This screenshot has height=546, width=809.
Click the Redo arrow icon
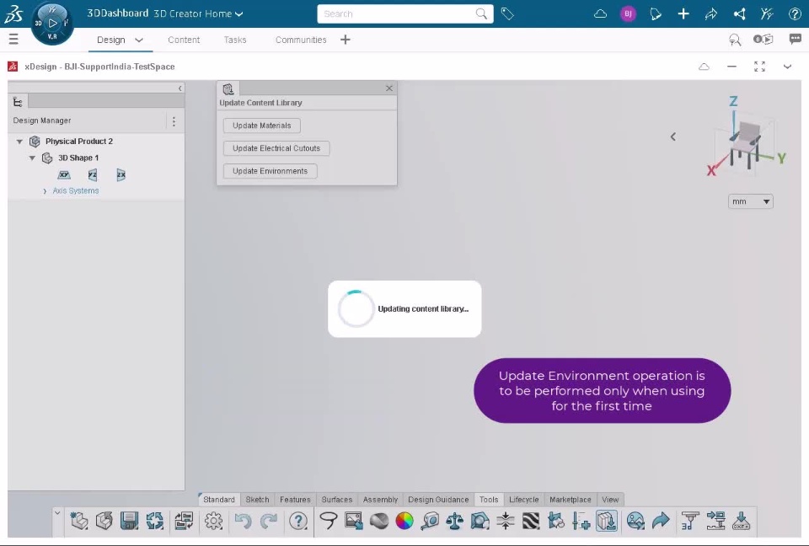268,521
